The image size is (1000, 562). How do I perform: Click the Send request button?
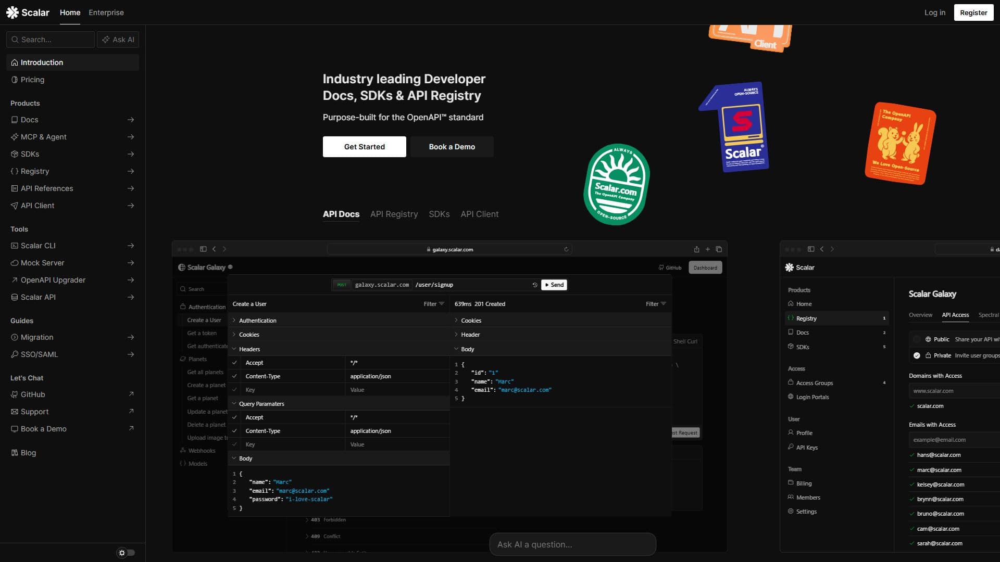tap(554, 285)
